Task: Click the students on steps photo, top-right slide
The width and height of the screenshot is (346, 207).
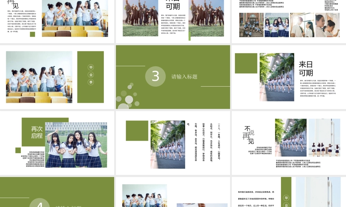Action: click(x=251, y=25)
